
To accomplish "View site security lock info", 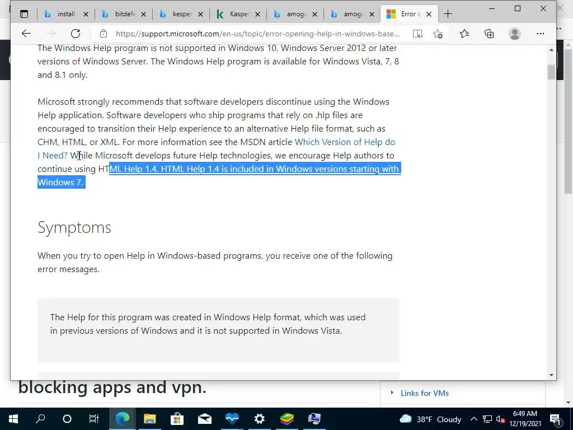I will 104,34.
